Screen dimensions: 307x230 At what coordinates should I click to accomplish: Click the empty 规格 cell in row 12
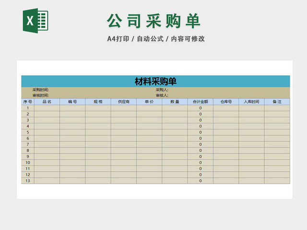98,174
